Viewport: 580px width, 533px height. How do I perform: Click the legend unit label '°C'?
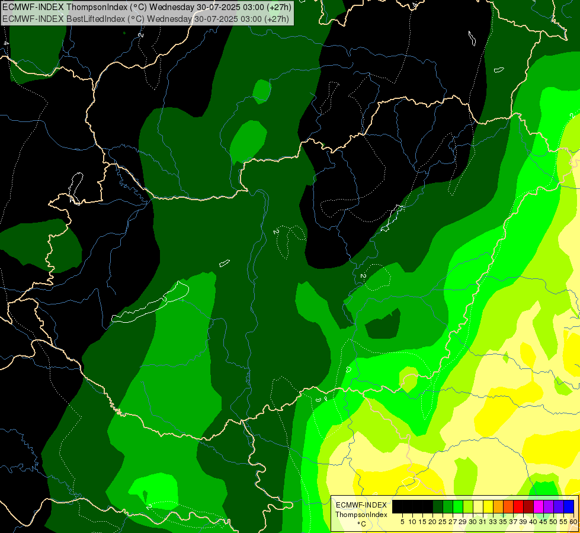click(x=362, y=524)
